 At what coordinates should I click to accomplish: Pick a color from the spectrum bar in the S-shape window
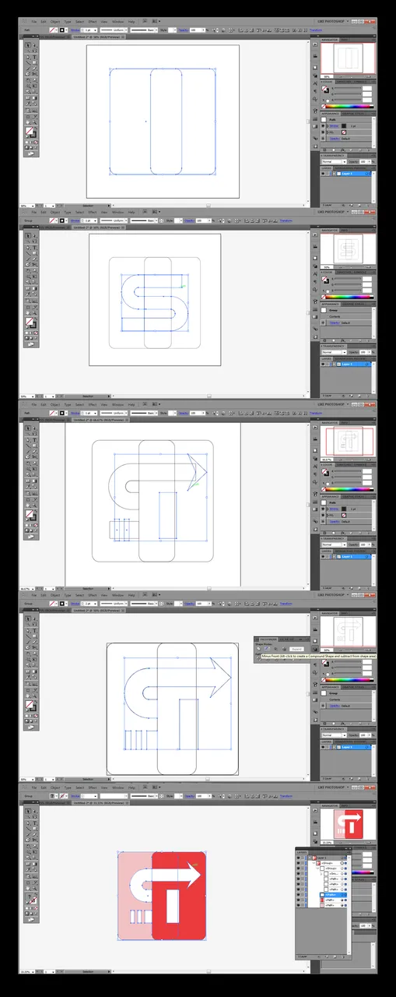tap(349, 297)
